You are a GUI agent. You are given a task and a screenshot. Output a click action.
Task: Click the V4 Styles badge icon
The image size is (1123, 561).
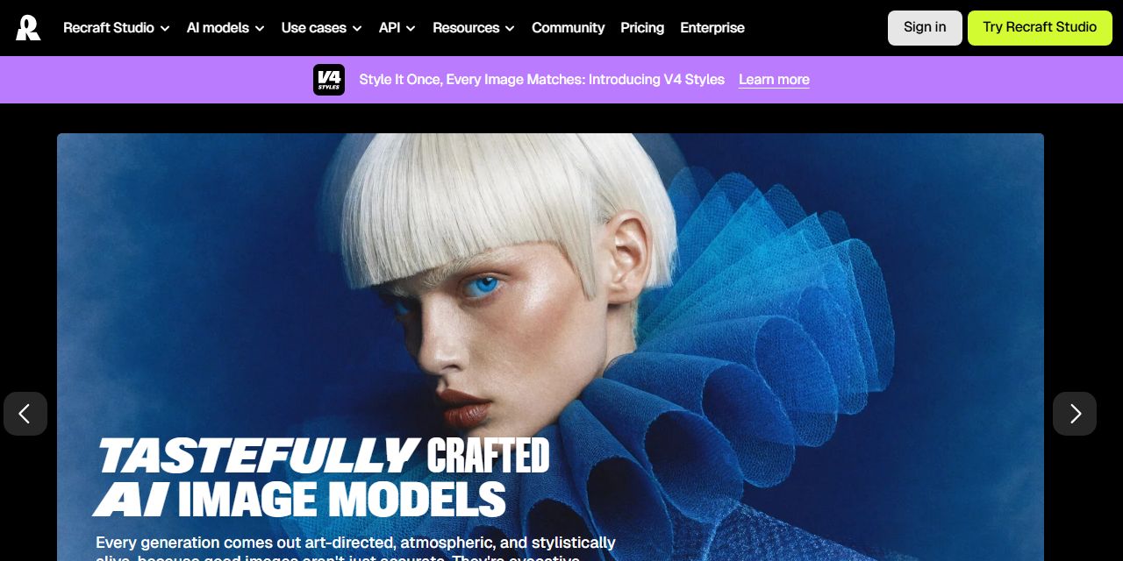(x=329, y=80)
